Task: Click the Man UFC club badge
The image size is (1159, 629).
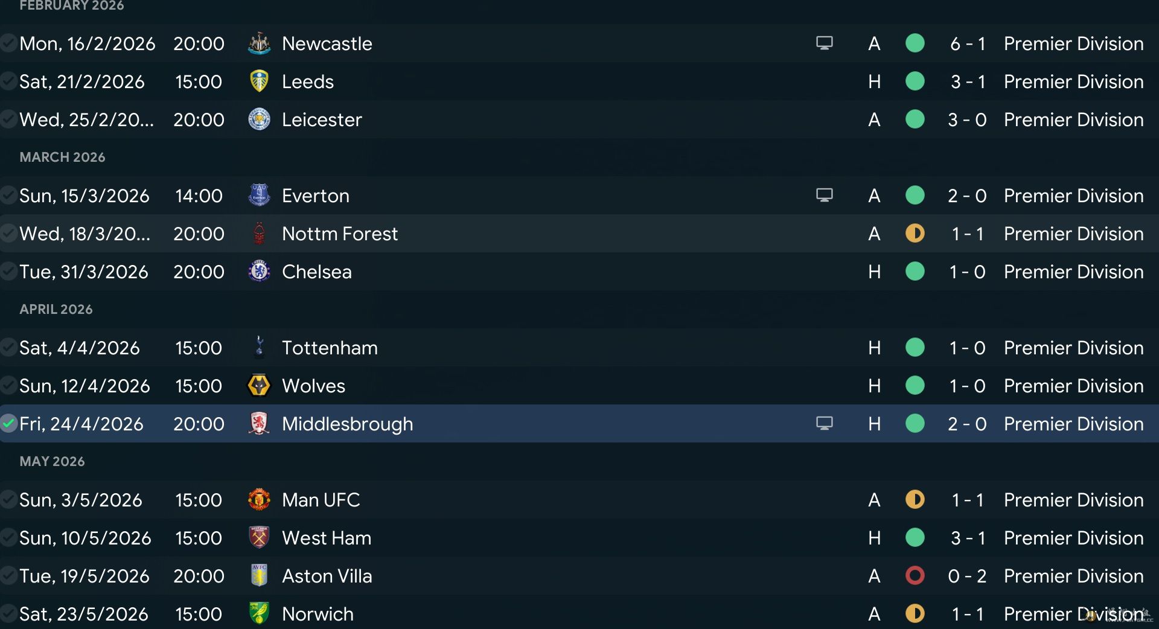Action: 259,500
